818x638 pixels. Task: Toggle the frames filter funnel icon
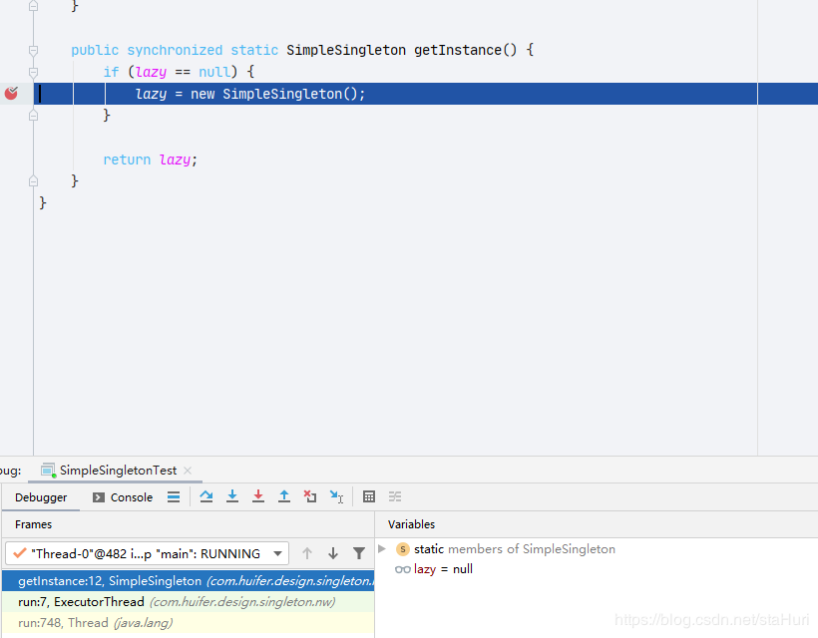(359, 553)
